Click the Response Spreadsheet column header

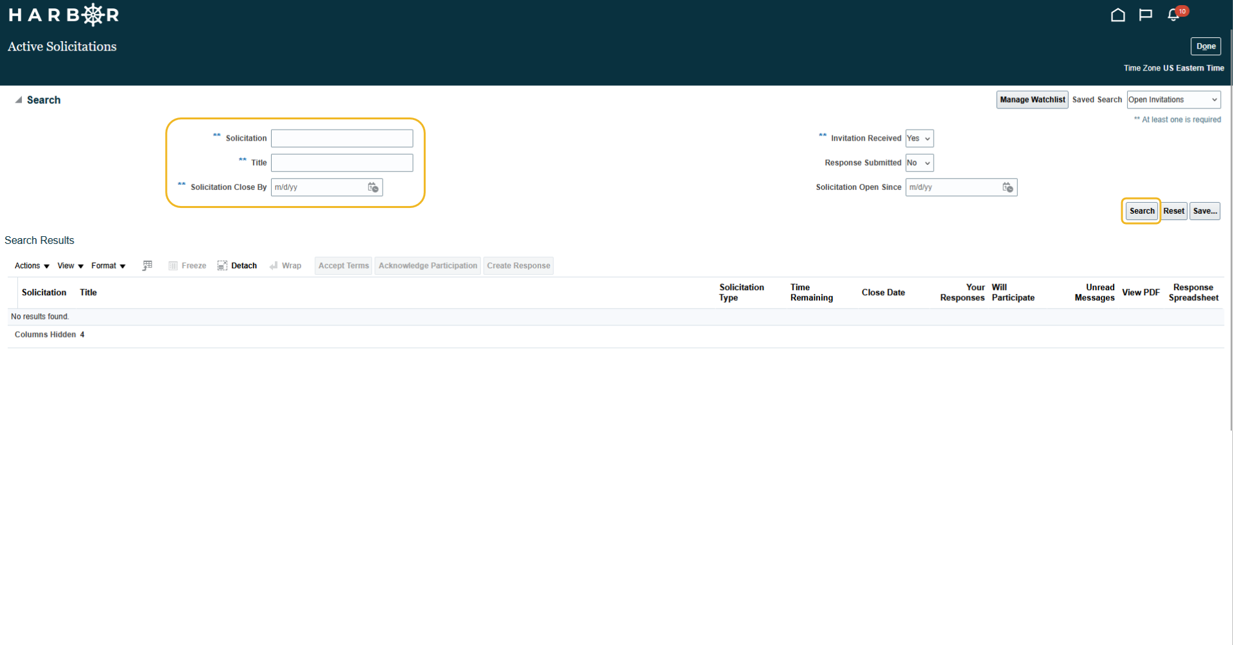tap(1193, 293)
